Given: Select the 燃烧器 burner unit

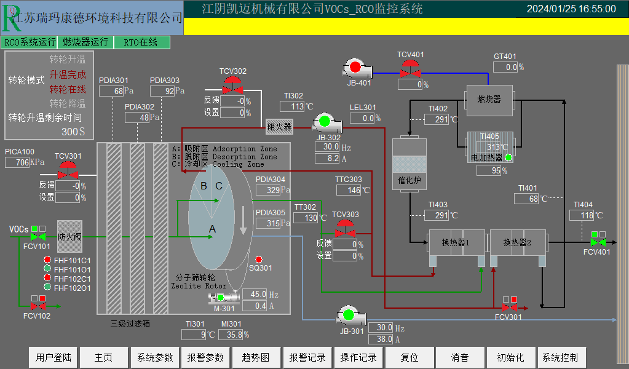Looking at the screenshot, I should pos(489,100).
